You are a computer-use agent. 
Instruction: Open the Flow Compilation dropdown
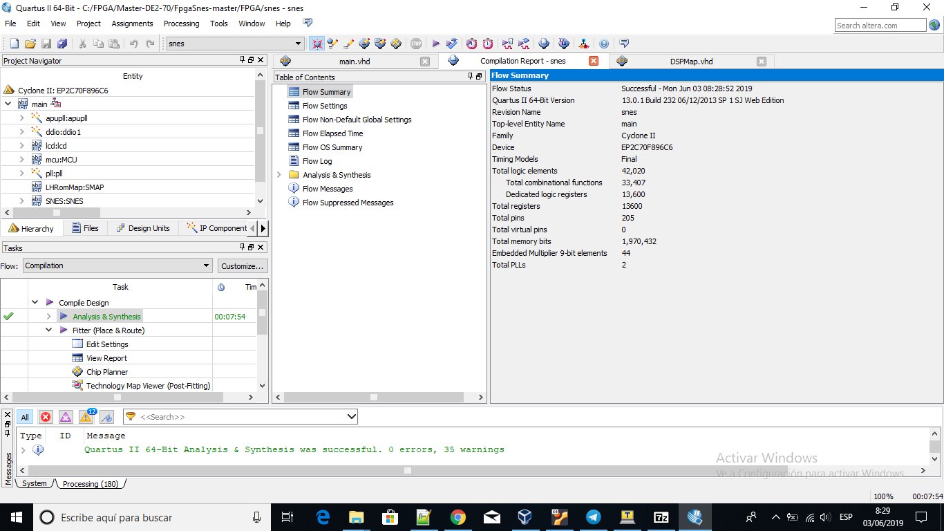[117, 265]
